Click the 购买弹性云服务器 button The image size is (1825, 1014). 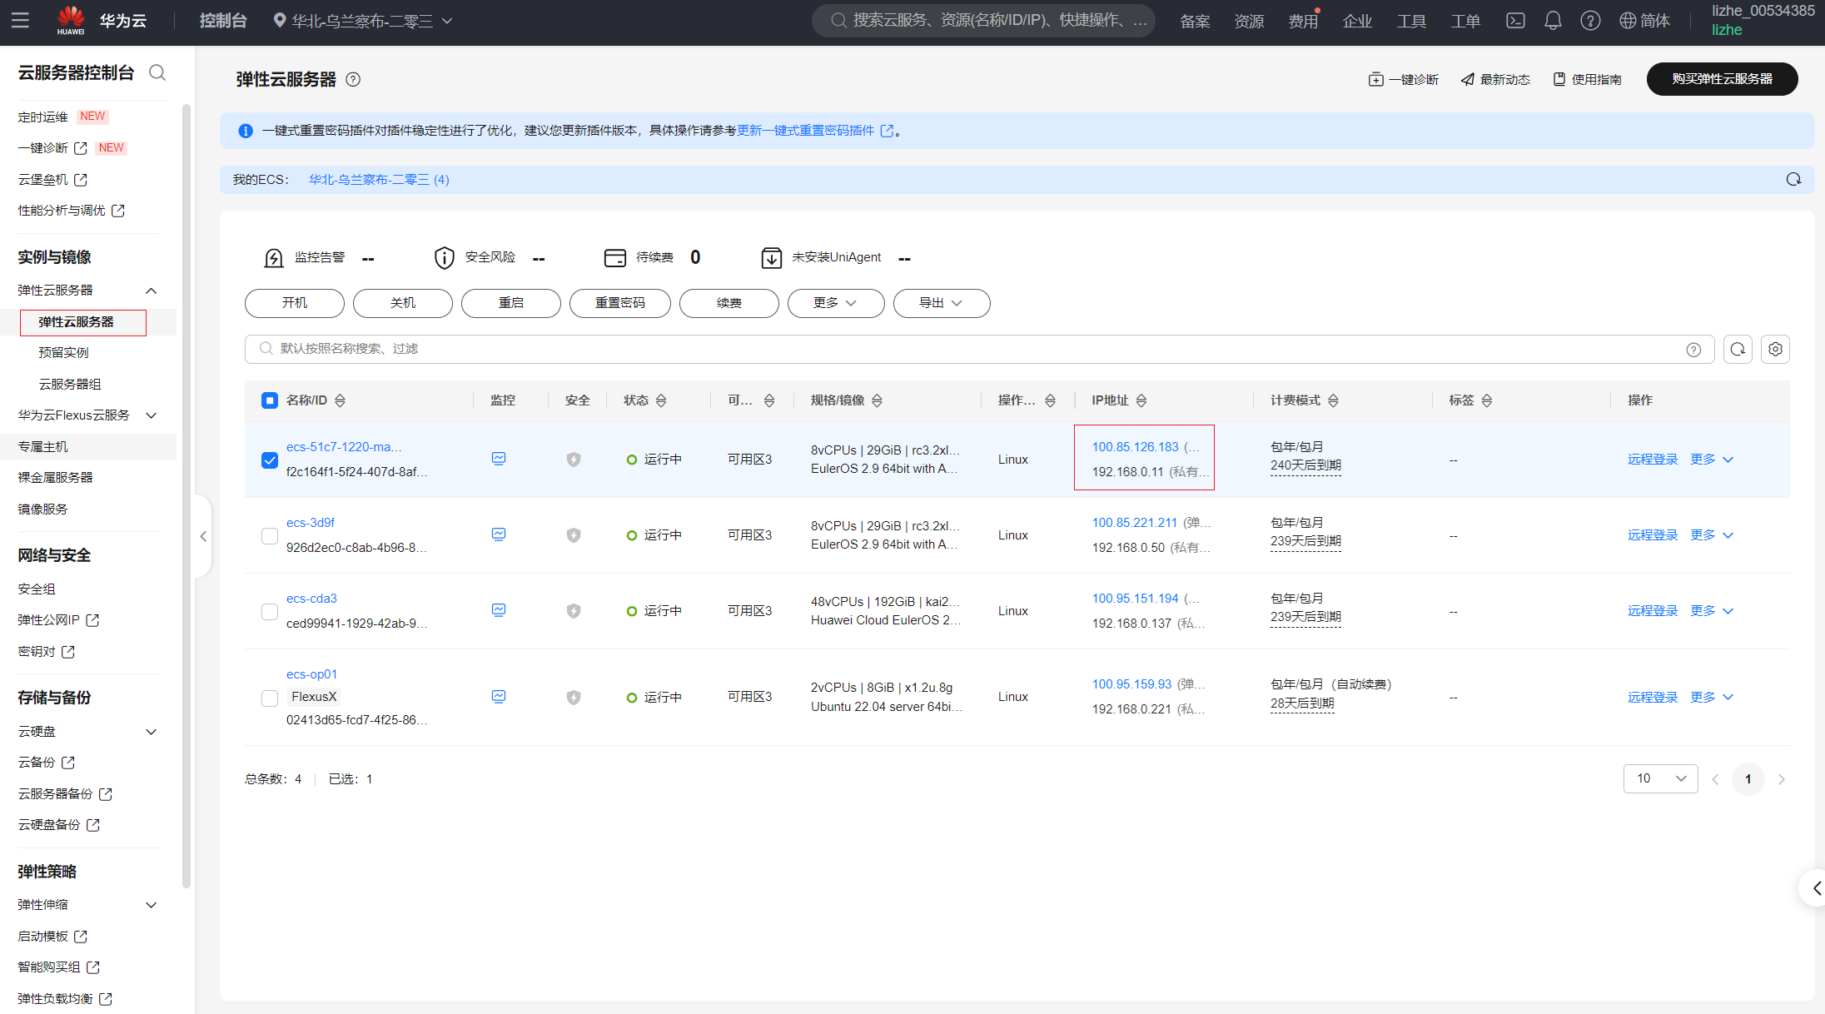(x=1722, y=79)
